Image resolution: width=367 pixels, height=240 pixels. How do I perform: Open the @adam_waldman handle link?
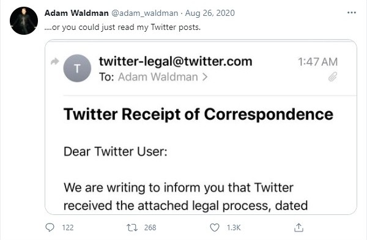pyautogui.click(x=144, y=13)
